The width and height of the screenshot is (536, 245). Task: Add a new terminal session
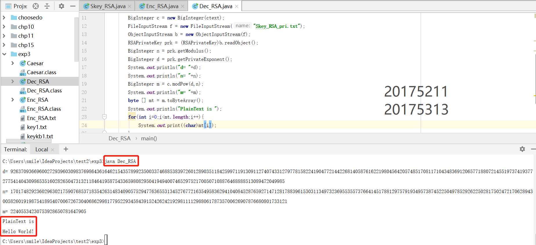(66, 149)
